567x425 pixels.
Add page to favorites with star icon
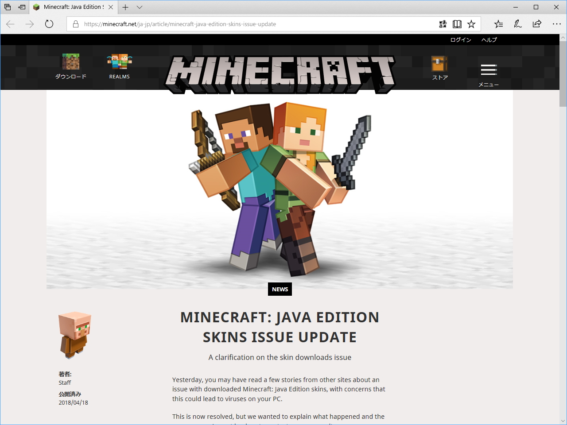pos(471,24)
